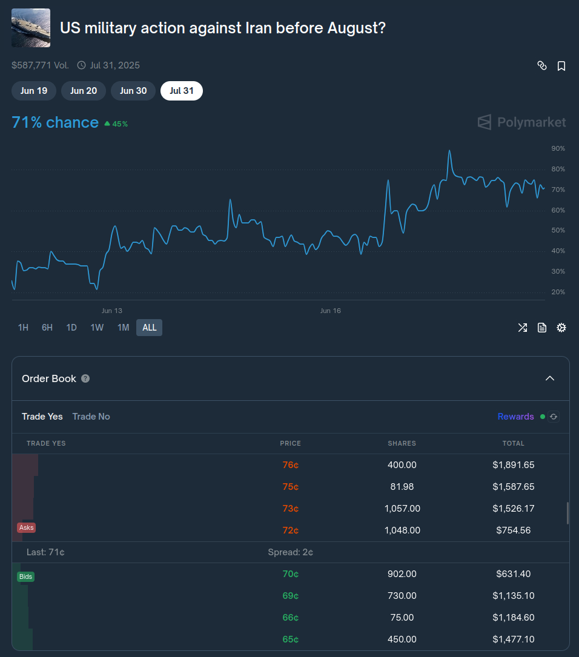Click the $1,477.10 total value

513,639
